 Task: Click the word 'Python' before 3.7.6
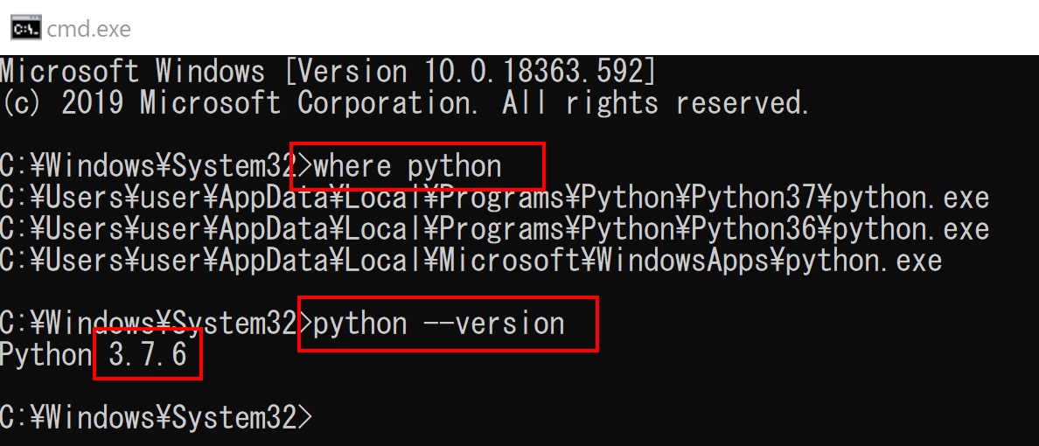pyautogui.click(x=45, y=355)
